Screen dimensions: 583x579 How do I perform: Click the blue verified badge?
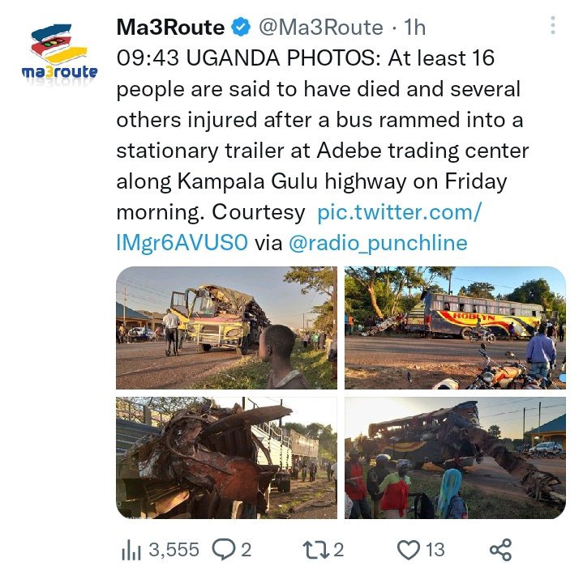241,27
